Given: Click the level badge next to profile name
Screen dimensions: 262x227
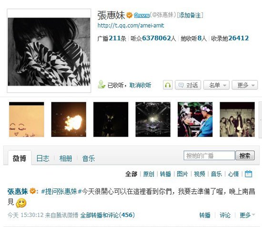Looking at the screenshot, I should click(x=141, y=15).
